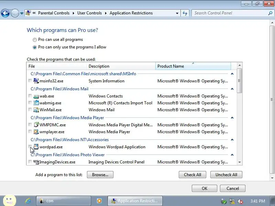The height and width of the screenshot is (206, 275).
Task: Click the wab.exe contacts icon
Action: [36, 96]
